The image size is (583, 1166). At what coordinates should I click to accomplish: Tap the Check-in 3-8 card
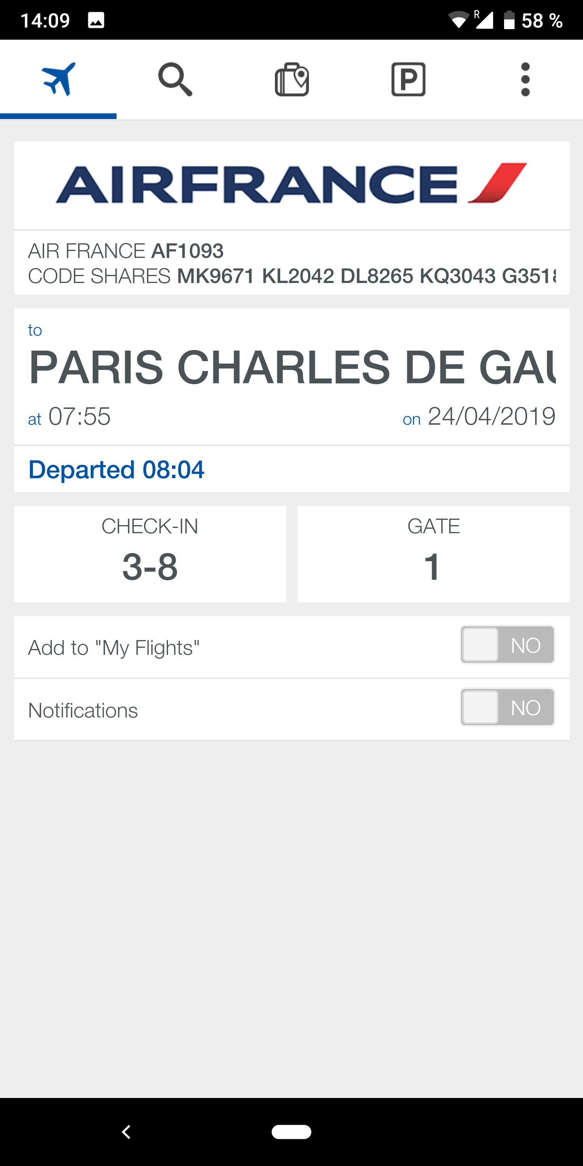point(150,554)
